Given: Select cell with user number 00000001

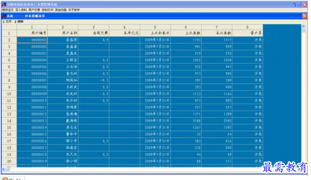Looking at the screenshot, I should pyautogui.click(x=32, y=40).
